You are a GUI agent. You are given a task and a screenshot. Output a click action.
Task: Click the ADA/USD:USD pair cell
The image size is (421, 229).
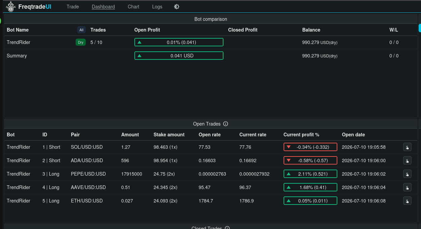tap(87, 161)
